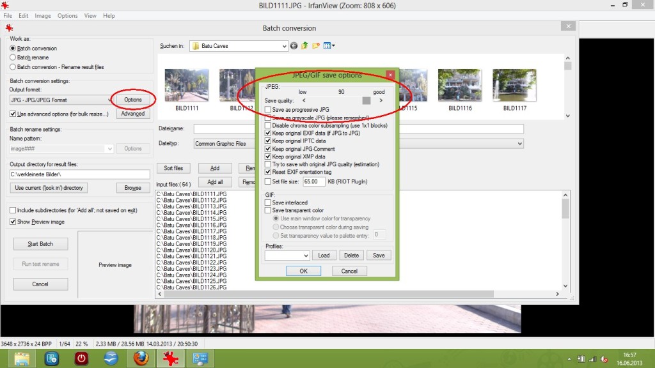Open the Image menu

[x=43, y=15]
